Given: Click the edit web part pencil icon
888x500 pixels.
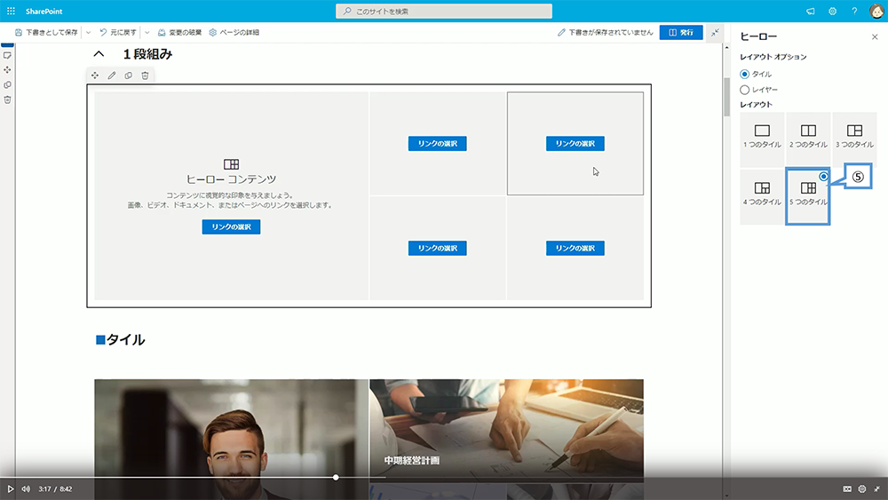Looking at the screenshot, I should click(112, 75).
